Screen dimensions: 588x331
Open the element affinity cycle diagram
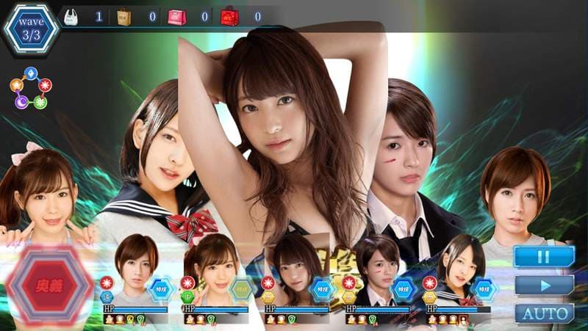[32, 89]
